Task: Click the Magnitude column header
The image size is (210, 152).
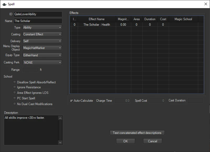Action: (x=123, y=19)
